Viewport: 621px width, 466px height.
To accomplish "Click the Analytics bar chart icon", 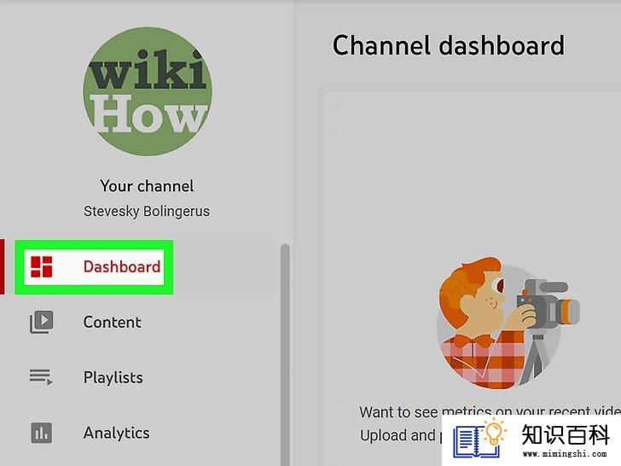I will point(42,433).
